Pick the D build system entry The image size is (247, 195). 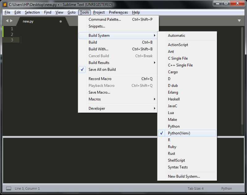[187, 79]
